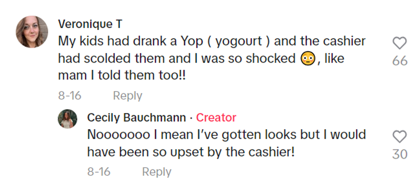Click "have been so upset by the cashier!" text
Viewport: 416px width, 185px height.
pyautogui.click(x=191, y=152)
